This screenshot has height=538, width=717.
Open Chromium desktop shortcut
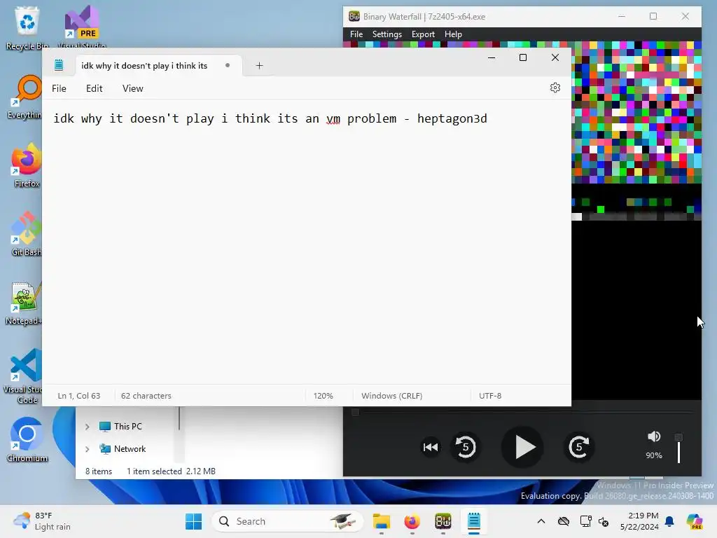pos(27,440)
